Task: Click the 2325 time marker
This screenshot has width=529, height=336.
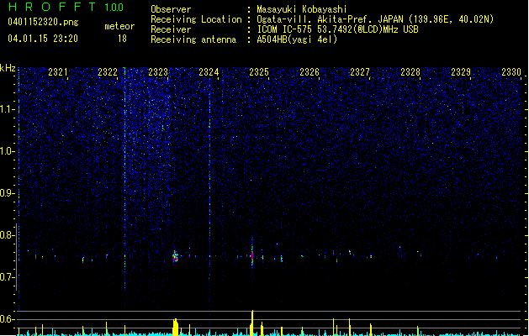Action: coord(259,72)
